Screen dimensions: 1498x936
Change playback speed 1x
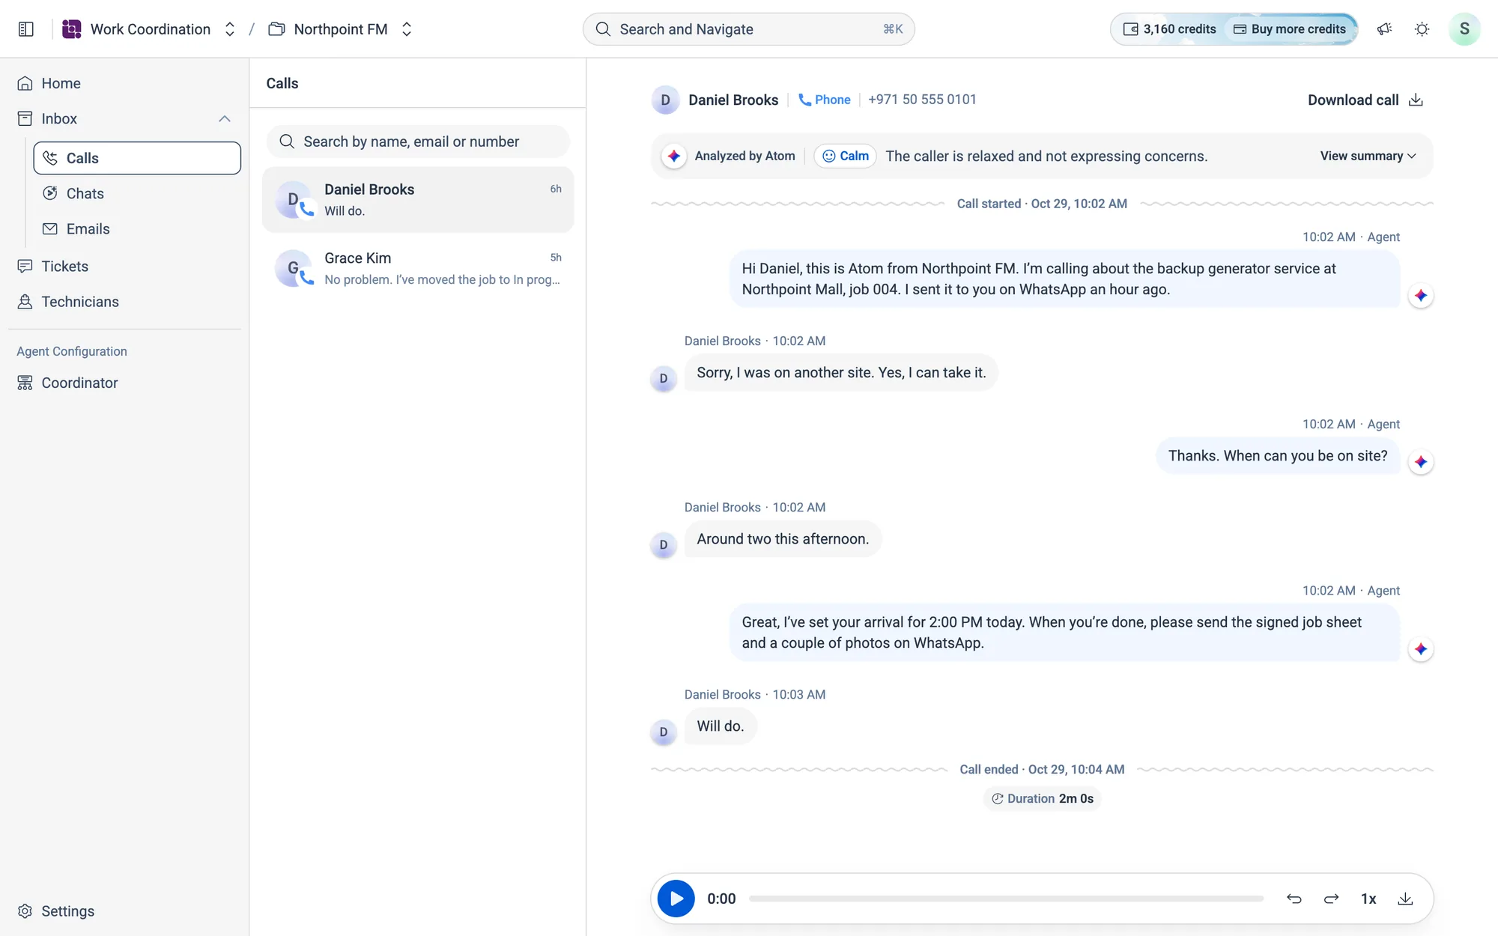point(1368,899)
